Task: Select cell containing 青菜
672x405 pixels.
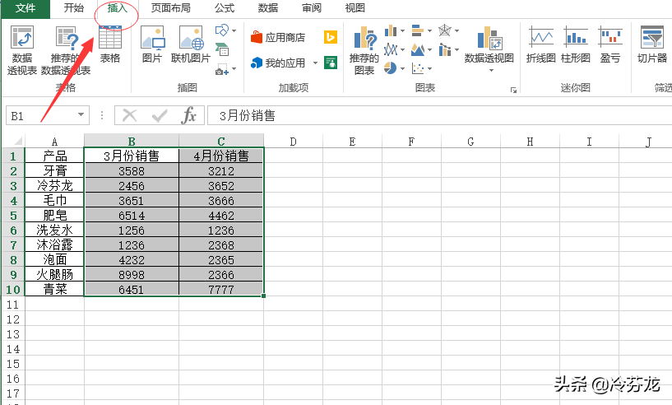Action: tap(55, 289)
